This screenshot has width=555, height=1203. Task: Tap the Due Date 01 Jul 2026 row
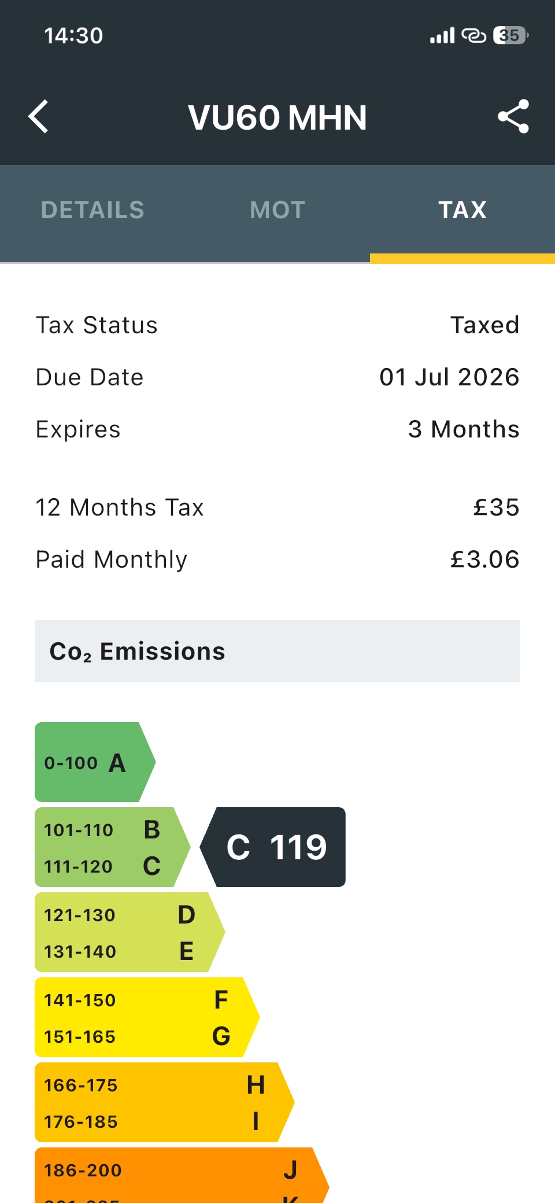tap(277, 377)
